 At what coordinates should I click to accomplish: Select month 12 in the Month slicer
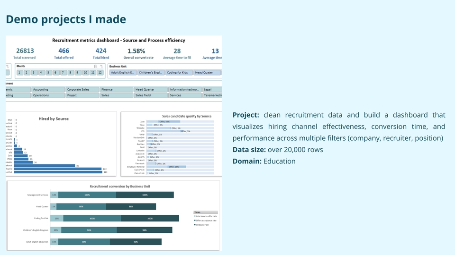click(100, 73)
